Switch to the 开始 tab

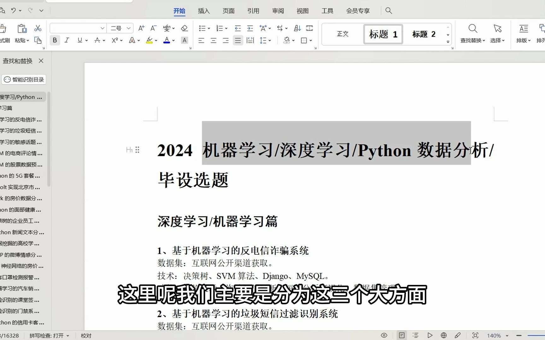tap(179, 11)
